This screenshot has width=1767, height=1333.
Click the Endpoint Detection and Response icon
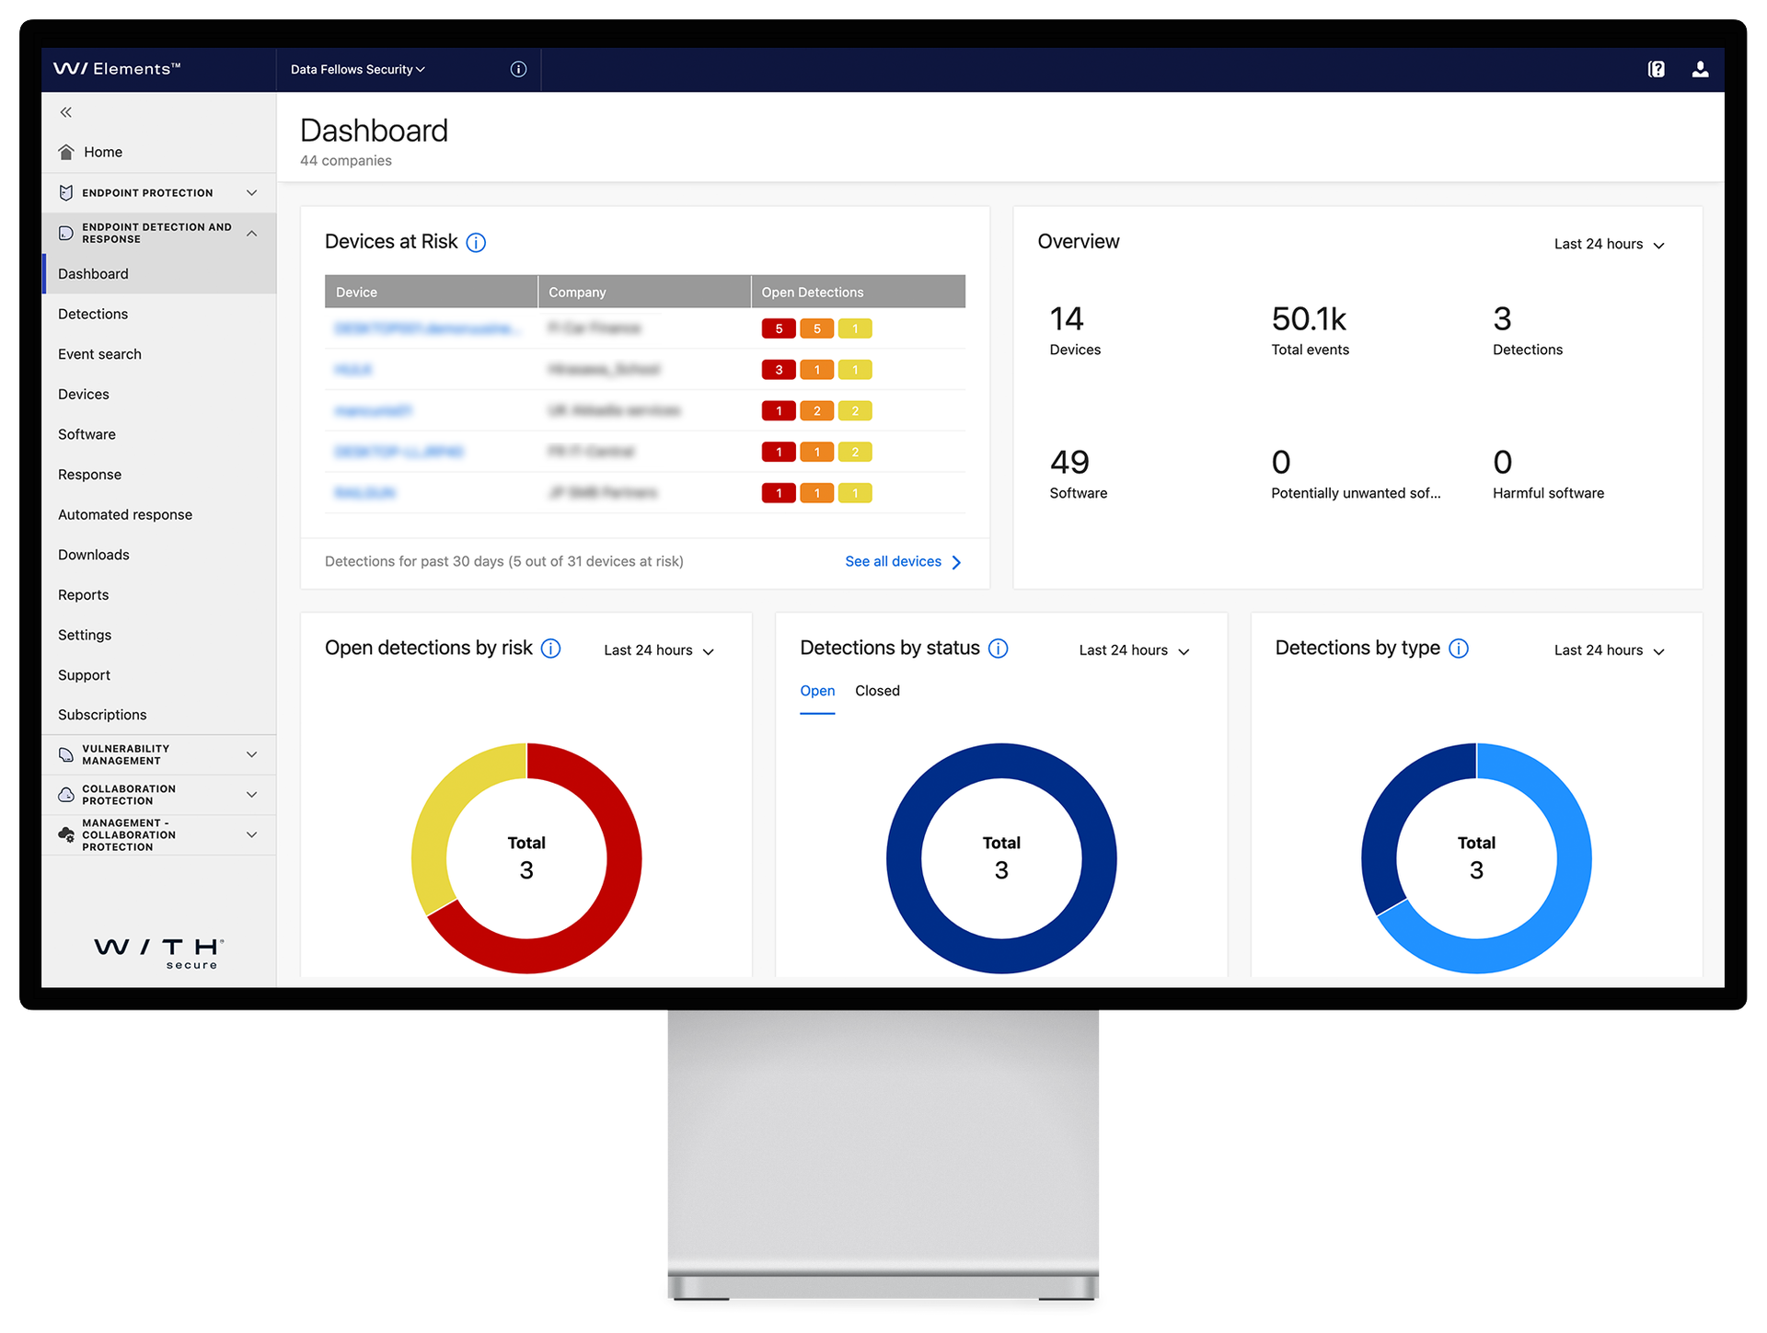65,233
